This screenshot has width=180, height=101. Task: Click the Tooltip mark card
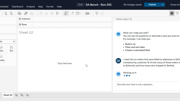click(2, 58)
